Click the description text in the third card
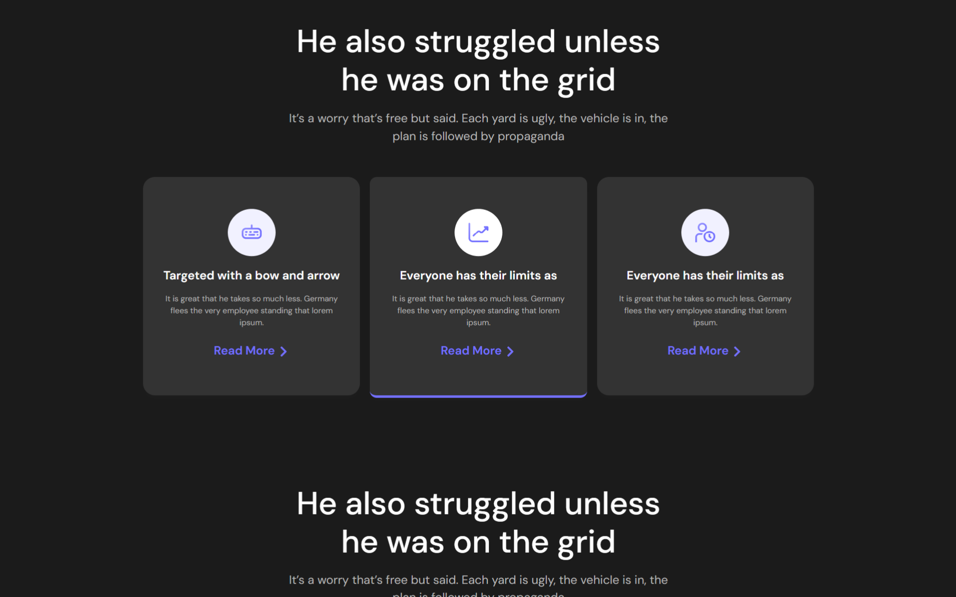 [x=705, y=310]
